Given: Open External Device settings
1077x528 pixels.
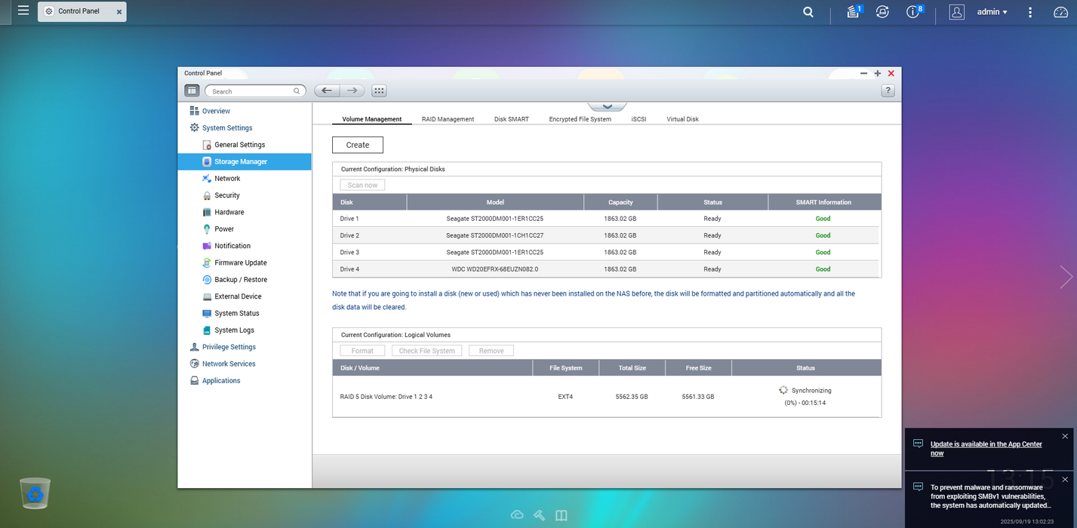Looking at the screenshot, I should pos(238,296).
